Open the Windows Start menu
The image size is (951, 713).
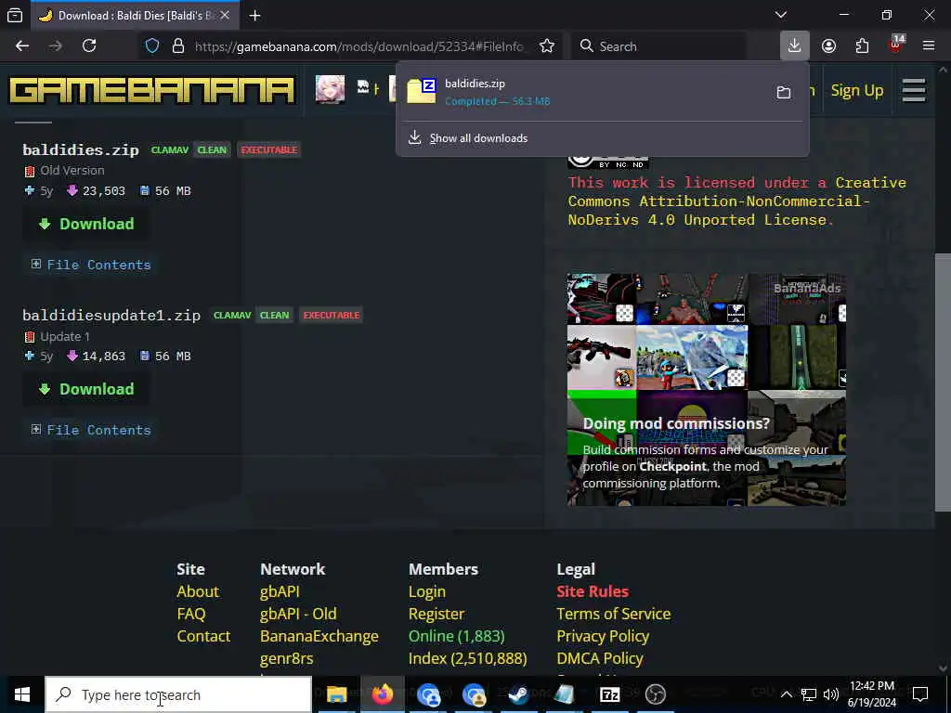tap(22, 694)
